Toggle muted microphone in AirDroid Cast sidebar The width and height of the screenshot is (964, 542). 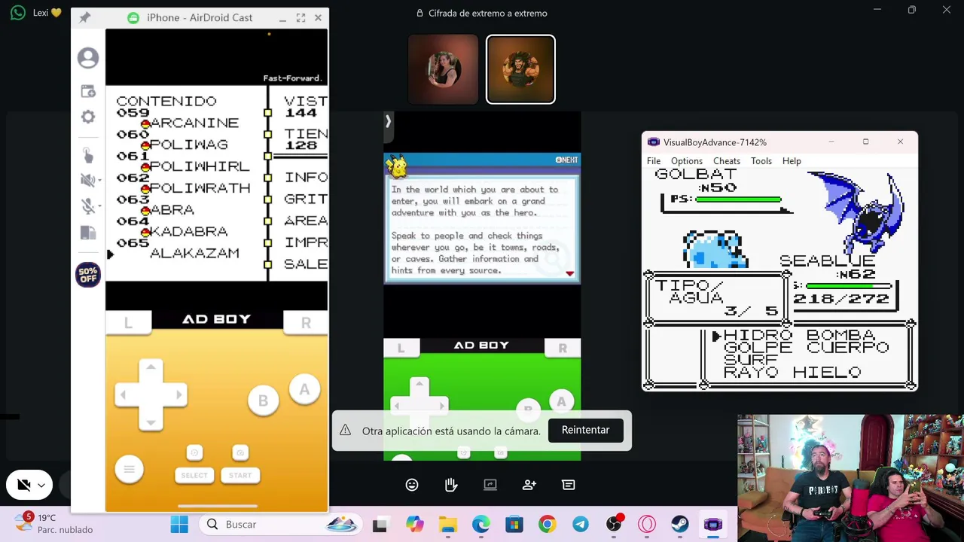(87, 206)
